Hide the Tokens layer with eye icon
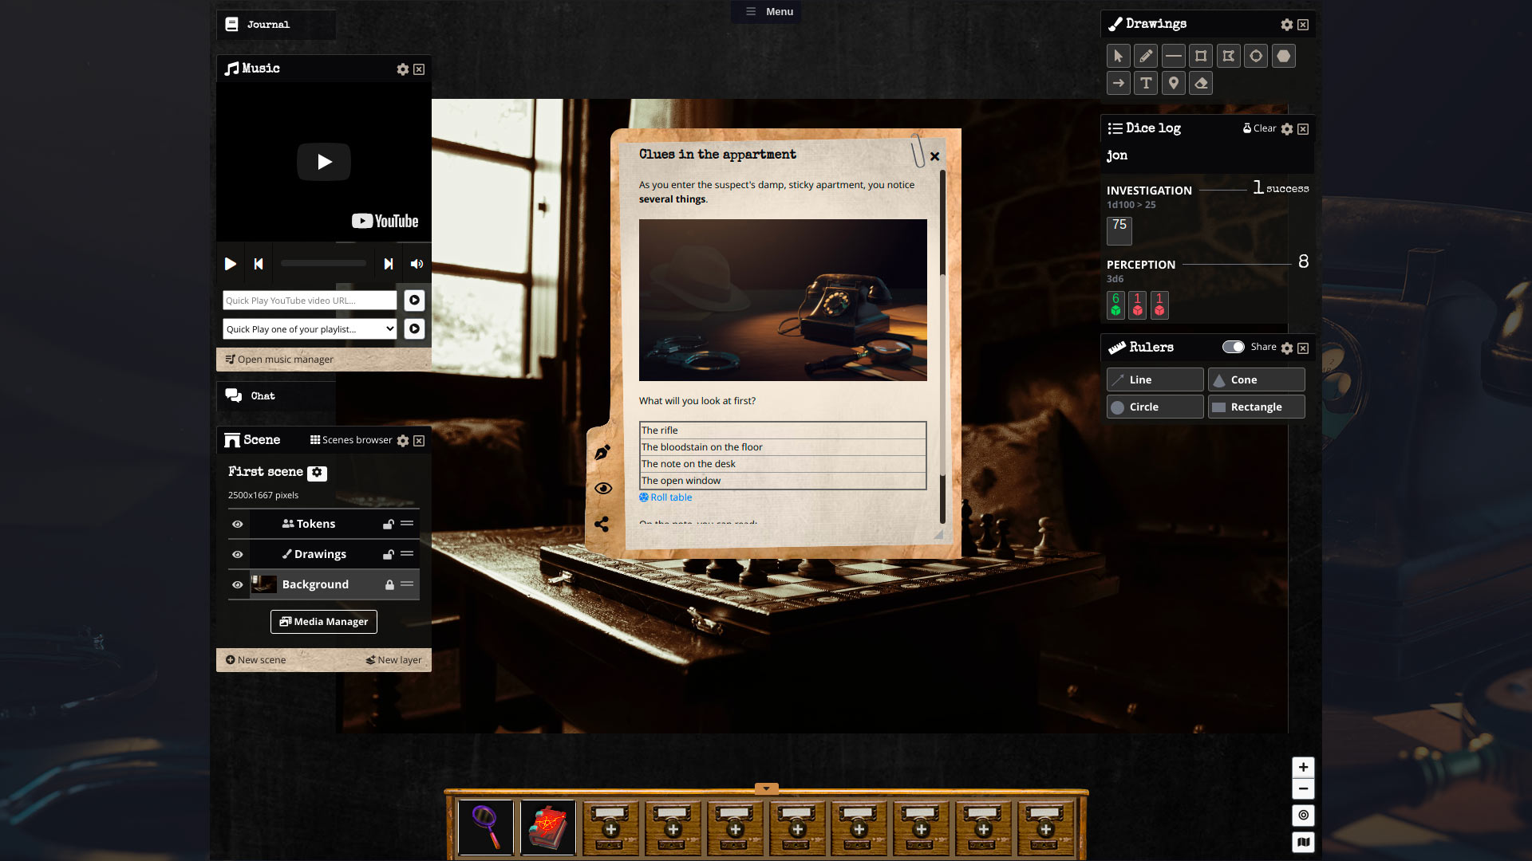The image size is (1532, 861). 237,524
